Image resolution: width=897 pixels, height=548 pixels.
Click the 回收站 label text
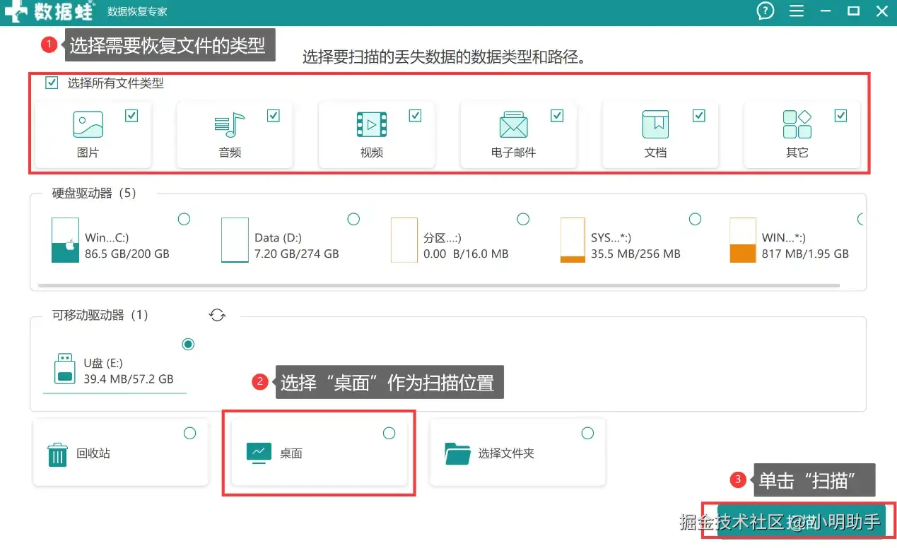93,453
